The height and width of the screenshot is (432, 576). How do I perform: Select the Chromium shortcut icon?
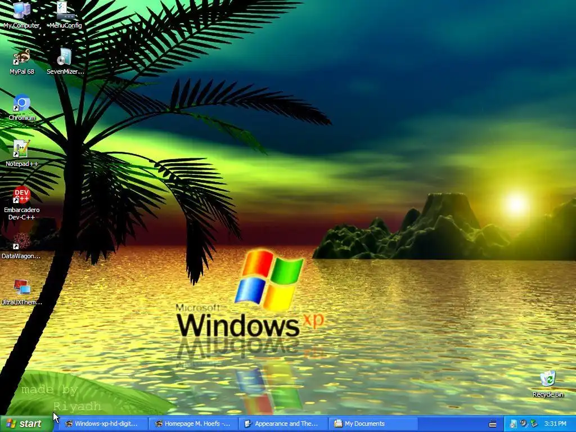pyautogui.click(x=22, y=107)
